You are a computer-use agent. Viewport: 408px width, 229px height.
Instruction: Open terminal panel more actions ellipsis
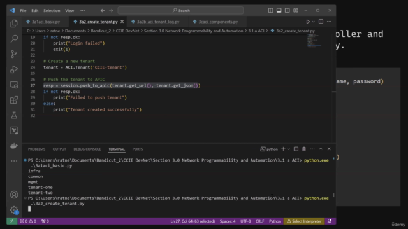312,149
